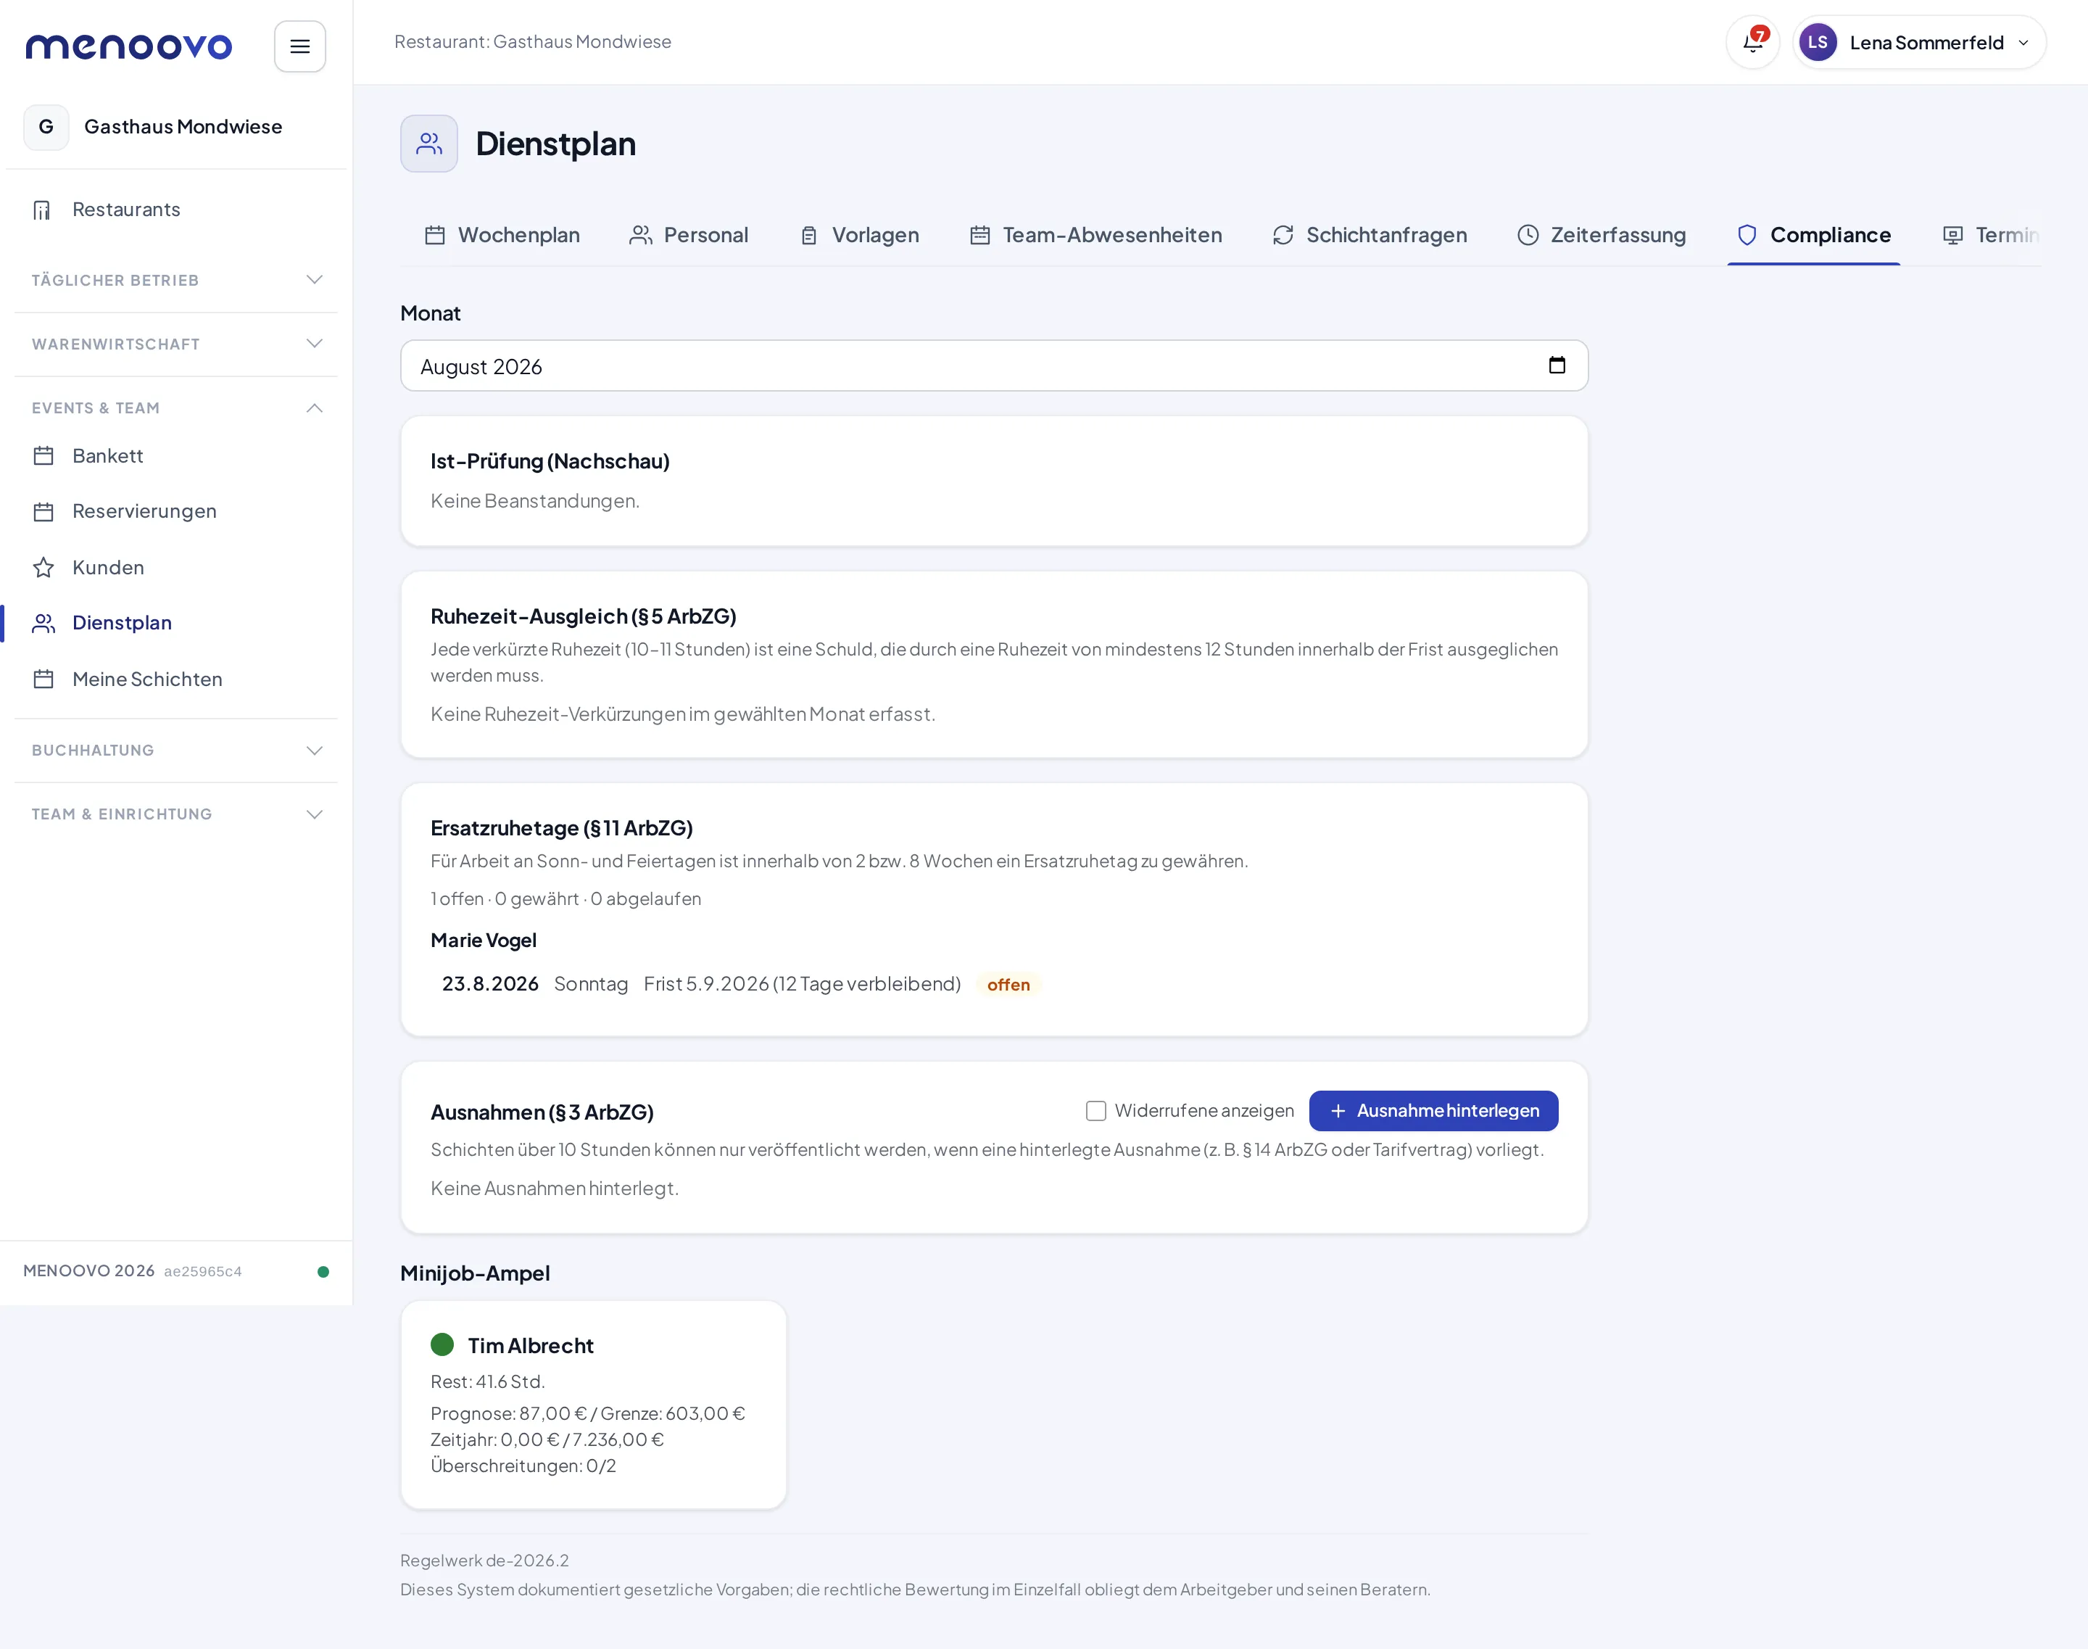Open the Kunden sidebar entry
The height and width of the screenshot is (1649, 2088).
[177, 568]
